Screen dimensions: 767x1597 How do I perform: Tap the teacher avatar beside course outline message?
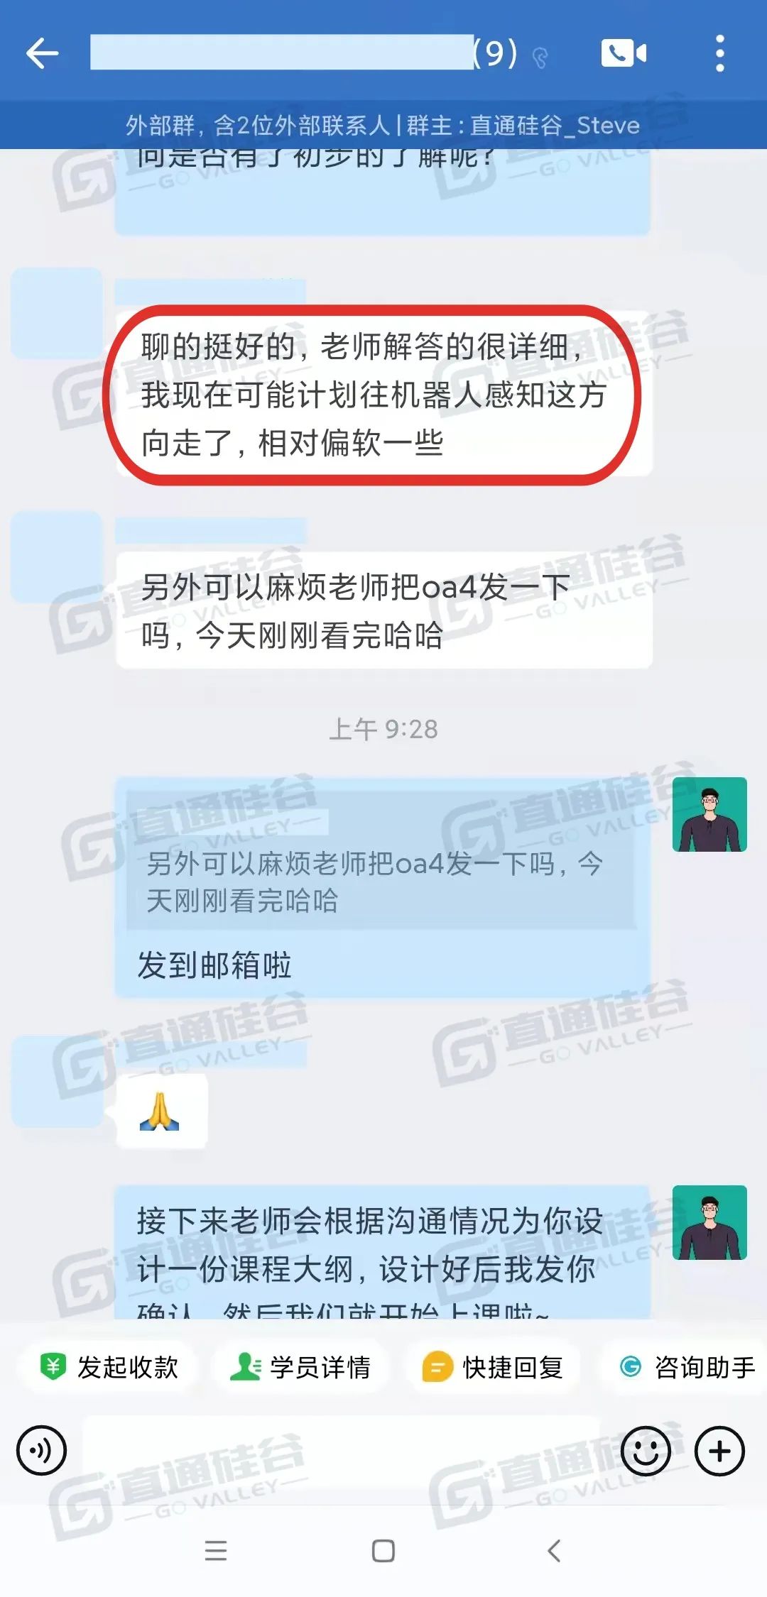point(709,1222)
